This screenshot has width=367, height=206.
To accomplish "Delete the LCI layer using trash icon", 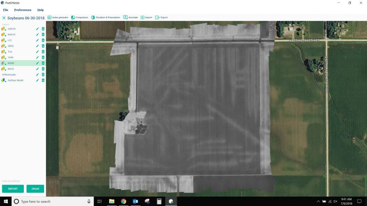I will pos(43,40).
